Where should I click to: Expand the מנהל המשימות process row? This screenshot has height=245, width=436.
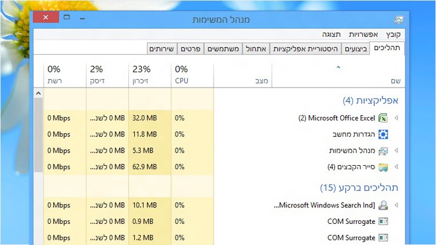(x=396, y=150)
